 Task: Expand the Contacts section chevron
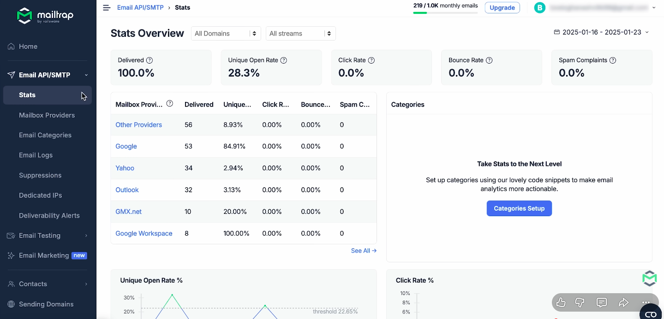coord(86,284)
